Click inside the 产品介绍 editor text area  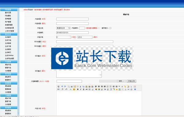tap(99, 103)
